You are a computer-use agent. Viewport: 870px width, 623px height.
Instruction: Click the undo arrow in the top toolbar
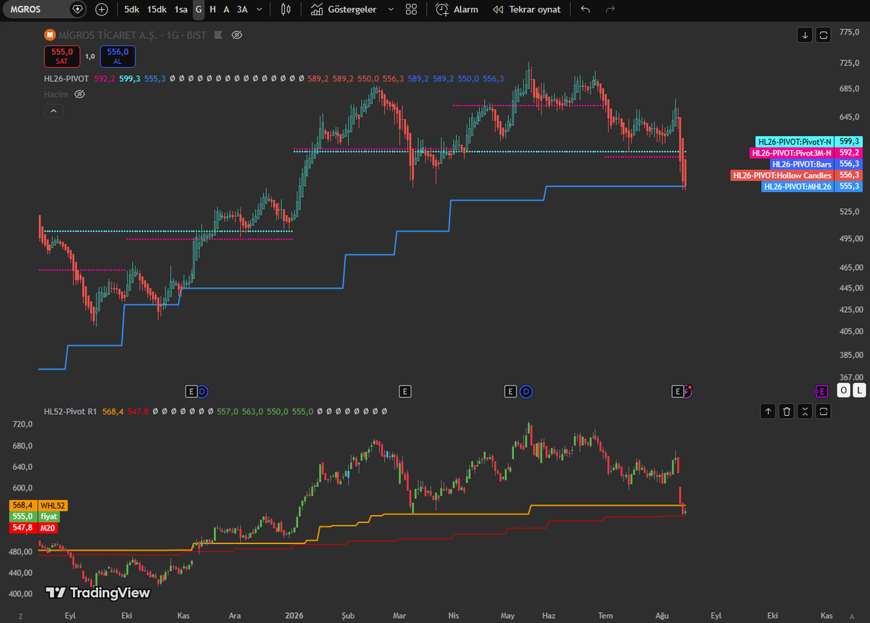586,9
